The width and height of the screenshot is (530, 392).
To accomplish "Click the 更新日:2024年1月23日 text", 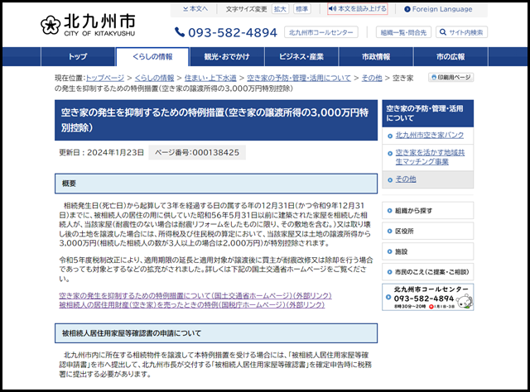I will click(x=101, y=153).
